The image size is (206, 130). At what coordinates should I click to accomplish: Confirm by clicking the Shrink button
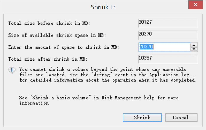coord(142,118)
